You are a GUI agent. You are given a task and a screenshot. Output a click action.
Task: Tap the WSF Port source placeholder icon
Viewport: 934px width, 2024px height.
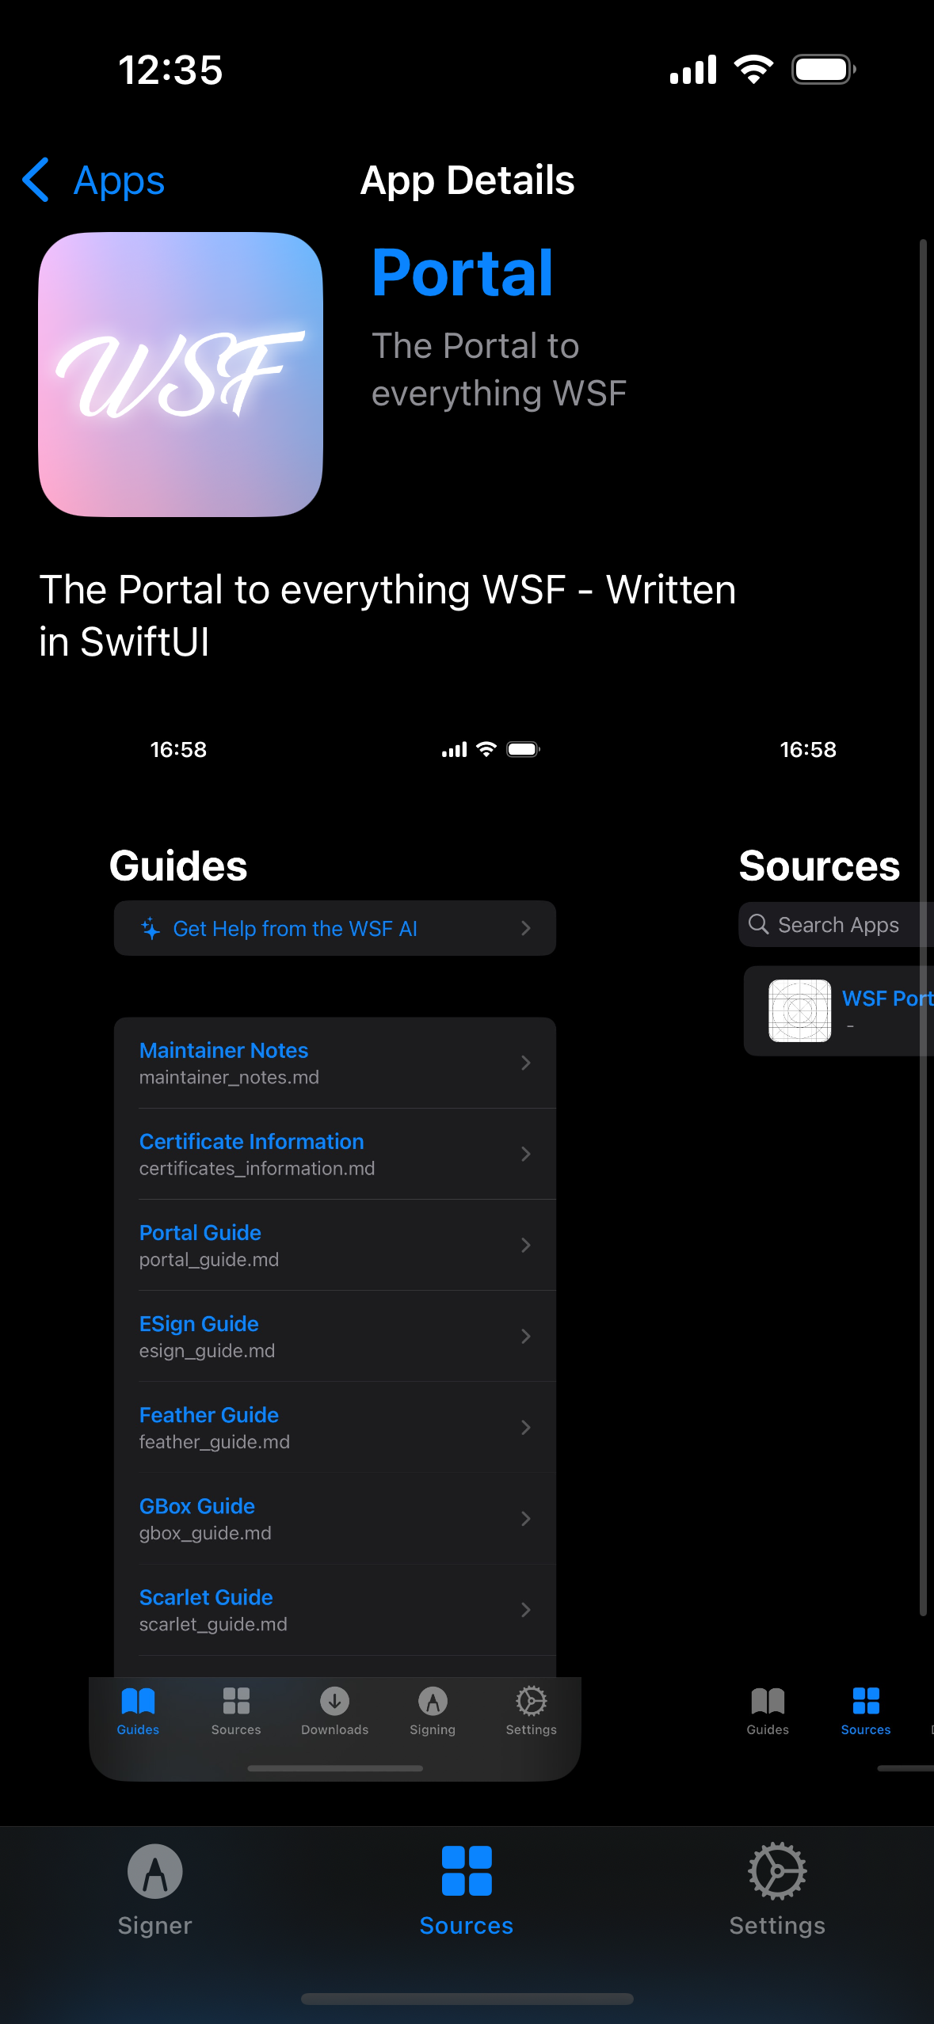pos(800,1010)
